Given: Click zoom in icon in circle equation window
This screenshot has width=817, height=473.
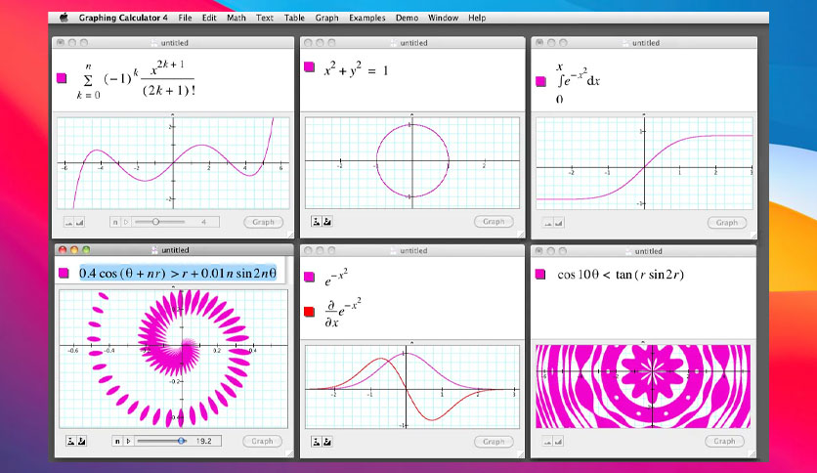Looking at the screenshot, I should (327, 222).
